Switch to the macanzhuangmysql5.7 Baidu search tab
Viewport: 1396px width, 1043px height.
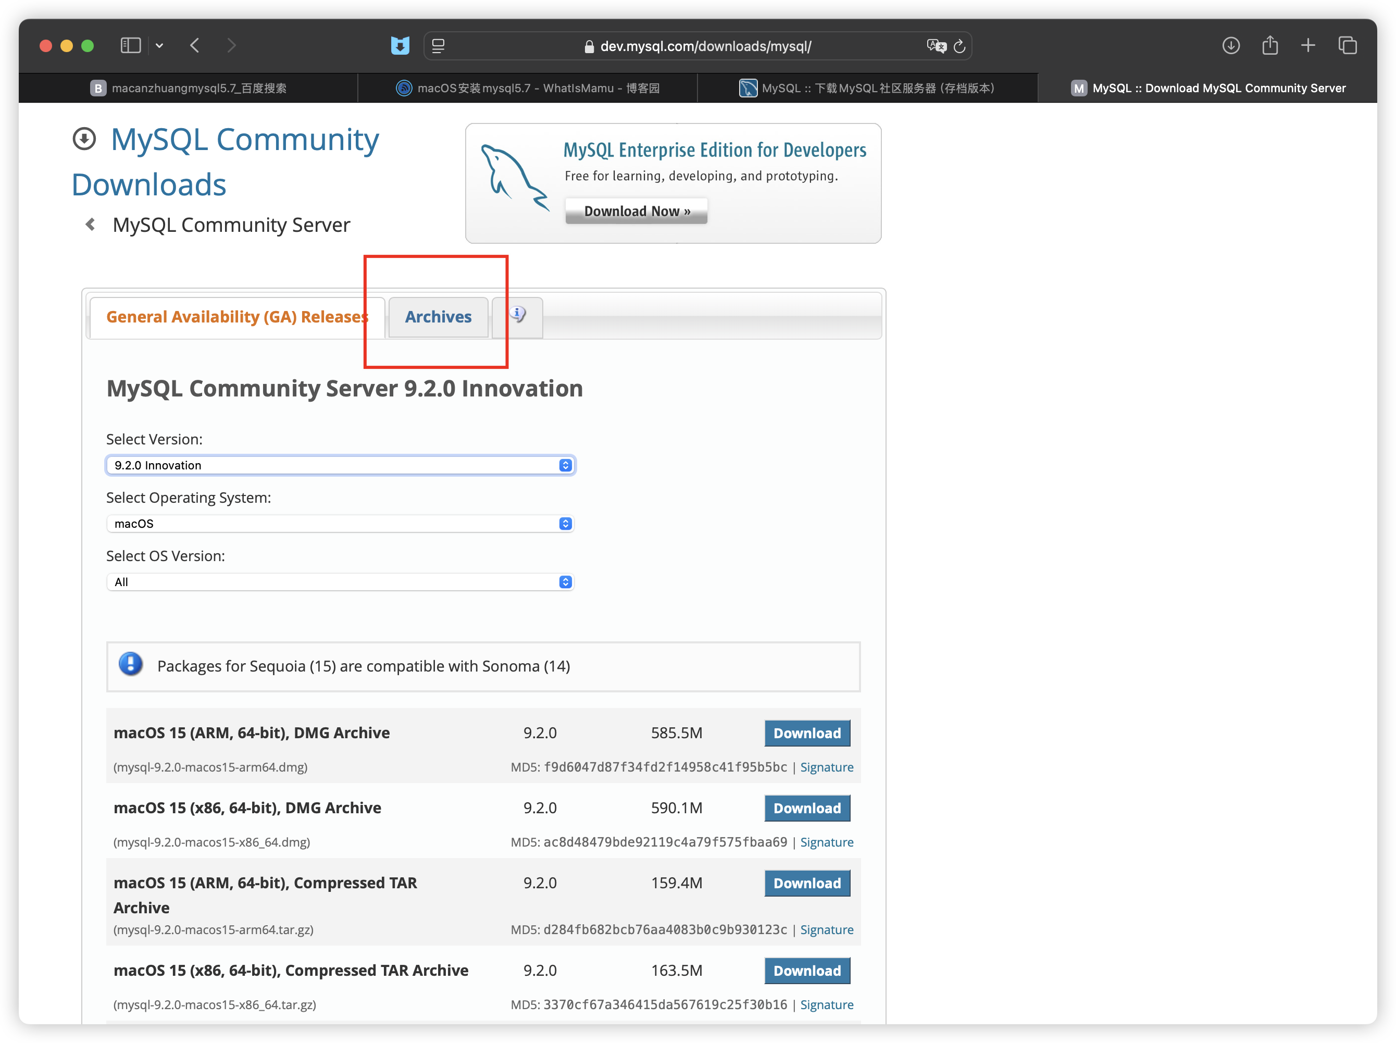(x=189, y=88)
